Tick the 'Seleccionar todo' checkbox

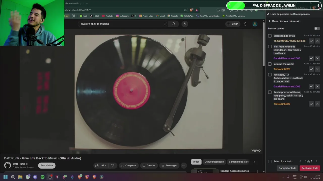270,161
